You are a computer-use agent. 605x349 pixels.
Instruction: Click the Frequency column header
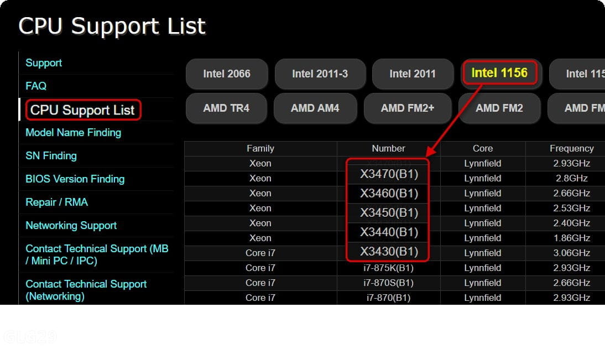571,149
